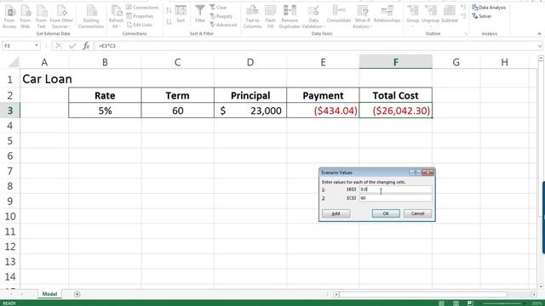Click the $C$3 value field showing 60
This screenshot has width=545, height=306.
click(x=395, y=198)
